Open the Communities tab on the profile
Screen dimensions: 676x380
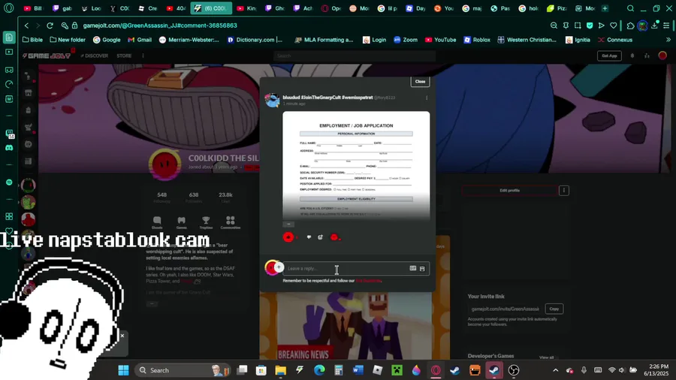point(231,223)
